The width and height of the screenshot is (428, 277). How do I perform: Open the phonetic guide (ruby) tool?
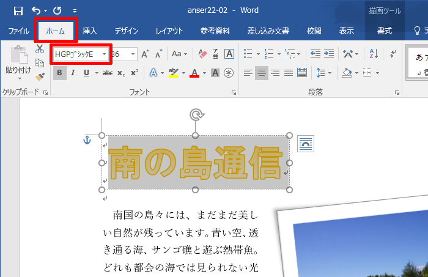coord(216,54)
